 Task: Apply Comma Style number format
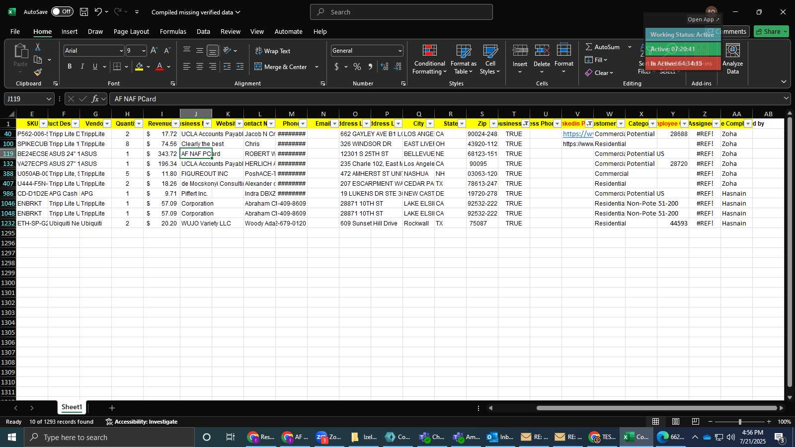(x=370, y=67)
